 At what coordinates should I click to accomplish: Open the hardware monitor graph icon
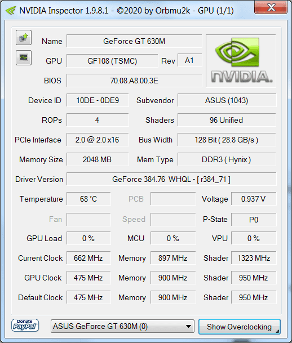point(24,58)
